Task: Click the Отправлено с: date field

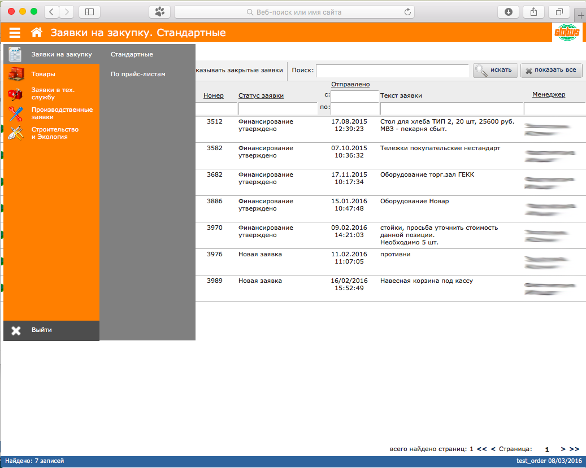Action: [x=355, y=97]
